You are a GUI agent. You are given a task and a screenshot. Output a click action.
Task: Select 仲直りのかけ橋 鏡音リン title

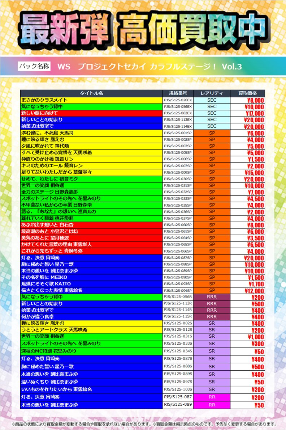click(48, 159)
